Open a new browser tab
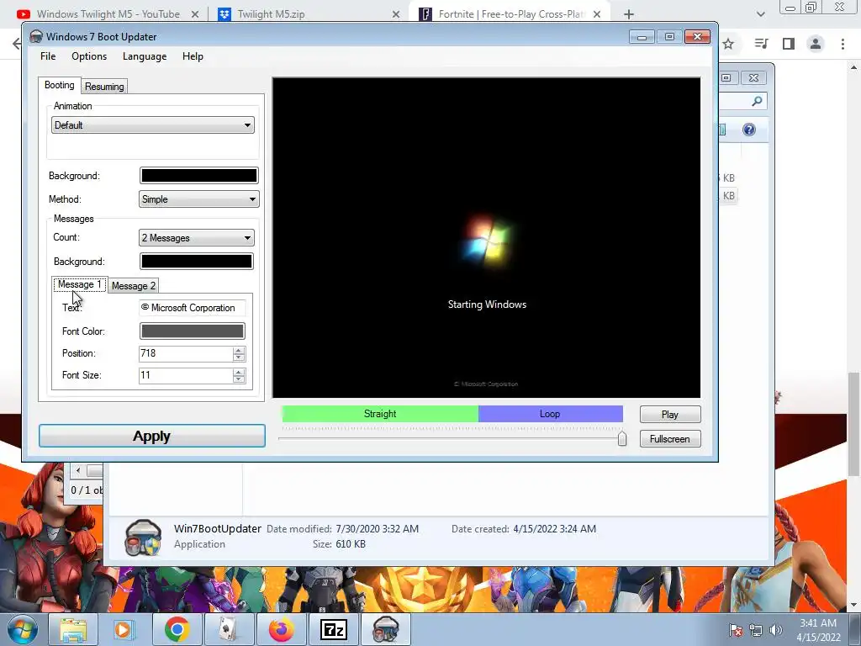The height and width of the screenshot is (646, 861). (629, 14)
